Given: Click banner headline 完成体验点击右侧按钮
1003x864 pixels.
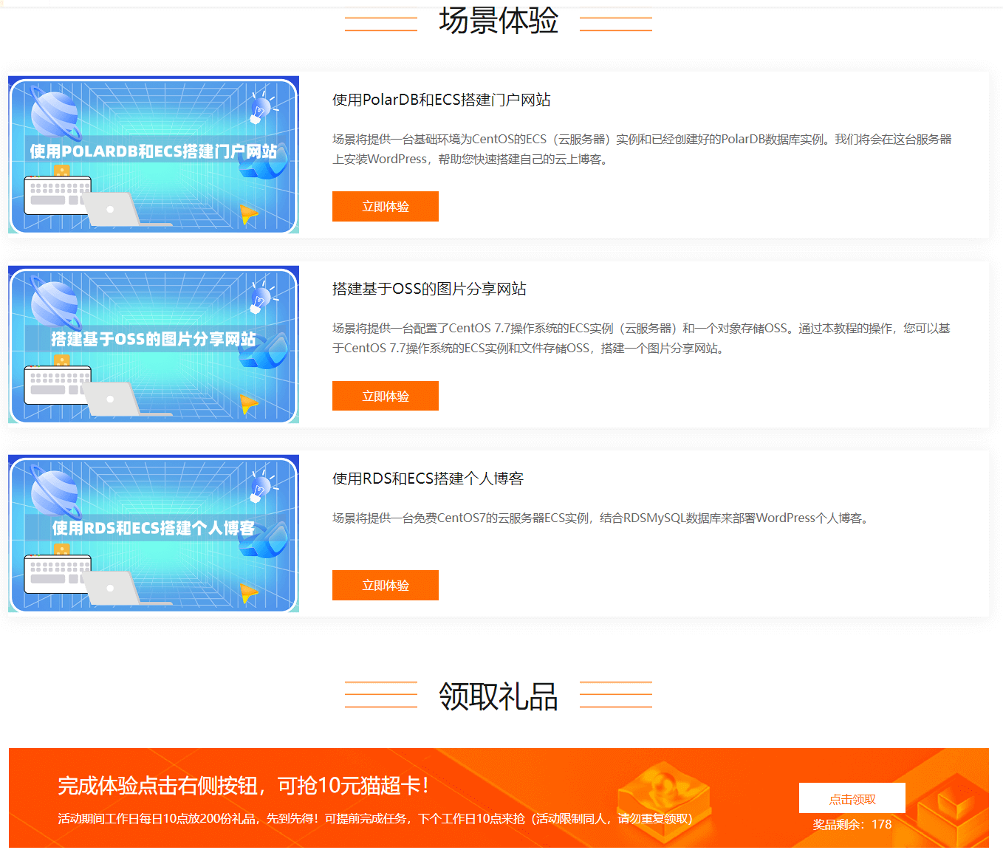Looking at the screenshot, I should point(244,786).
